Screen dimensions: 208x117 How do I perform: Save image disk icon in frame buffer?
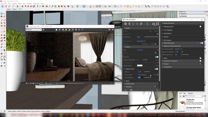click(63, 30)
